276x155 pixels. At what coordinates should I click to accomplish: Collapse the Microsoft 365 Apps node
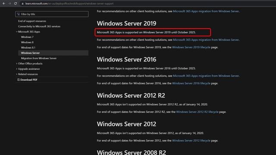pyautogui.click(x=17, y=31)
